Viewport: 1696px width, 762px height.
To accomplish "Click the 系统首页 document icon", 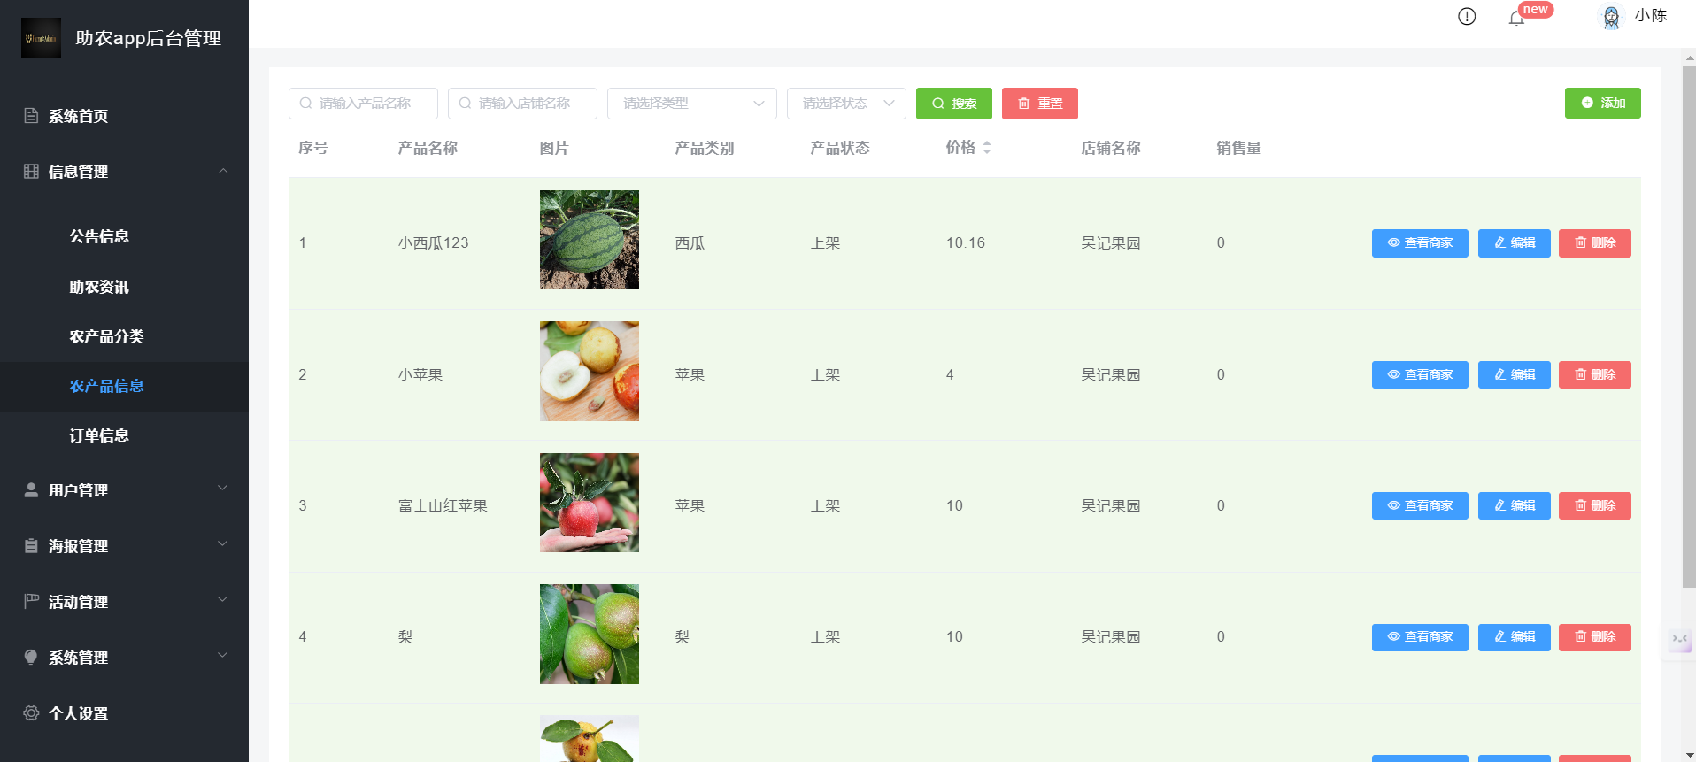I will (x=31, y=116).
